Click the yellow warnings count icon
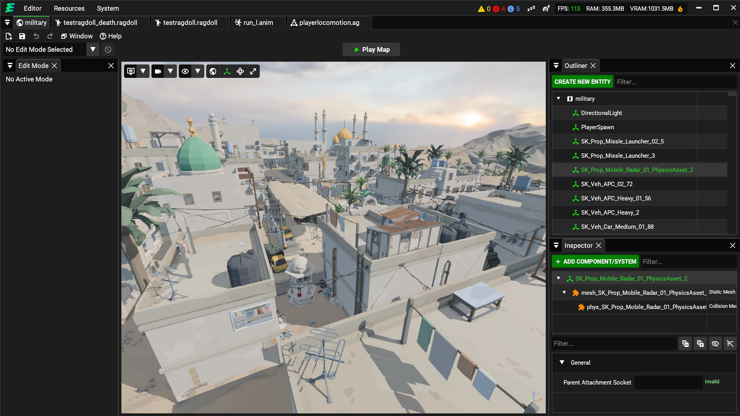 (481, 9)
